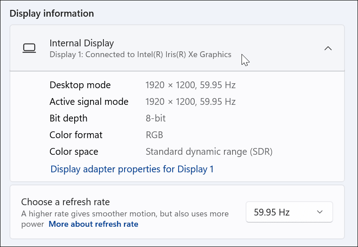This screenshot has height=247, width=358.
Task: Click the Choose a refresh rate title
Action: (x=65, y=202)
